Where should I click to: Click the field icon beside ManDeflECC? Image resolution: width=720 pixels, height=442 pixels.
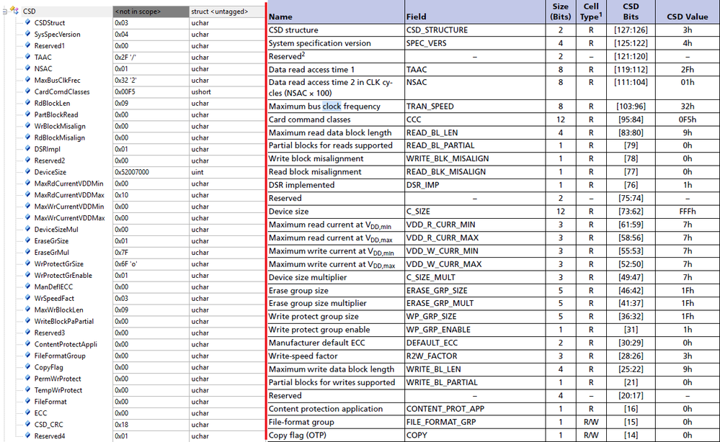coord(27,286)
